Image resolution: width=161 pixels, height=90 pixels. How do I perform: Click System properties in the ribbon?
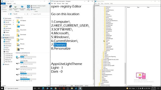tap(35, 8)
